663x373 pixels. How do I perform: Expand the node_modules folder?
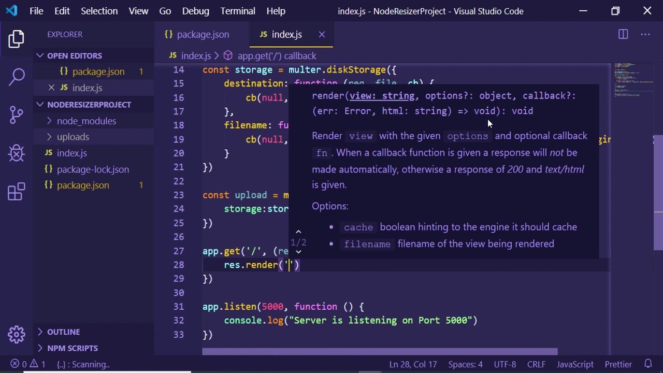[x=86, y=121]
